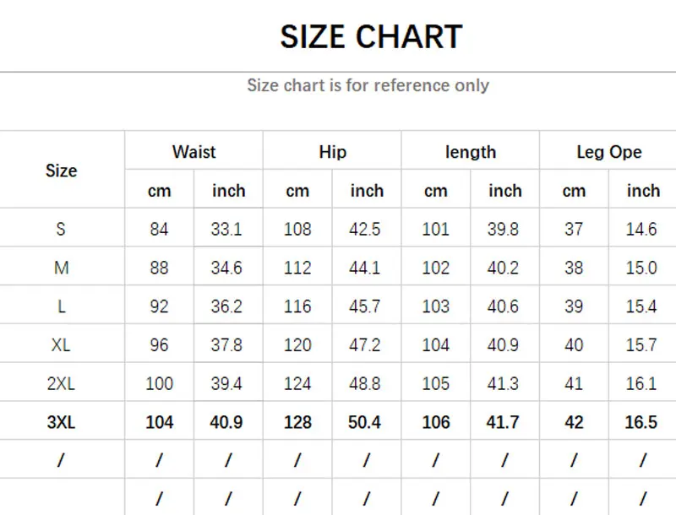Image resolution: width=676 pixels, height=515 pixels.
Task: Select the 14.6 inch leg opening value
Action: pos(641,229)
